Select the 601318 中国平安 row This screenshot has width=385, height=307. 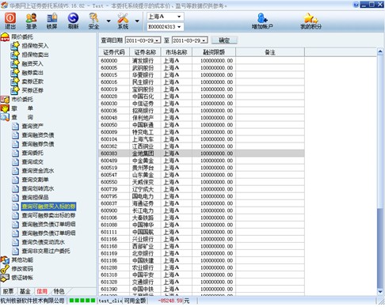[202, 275]
